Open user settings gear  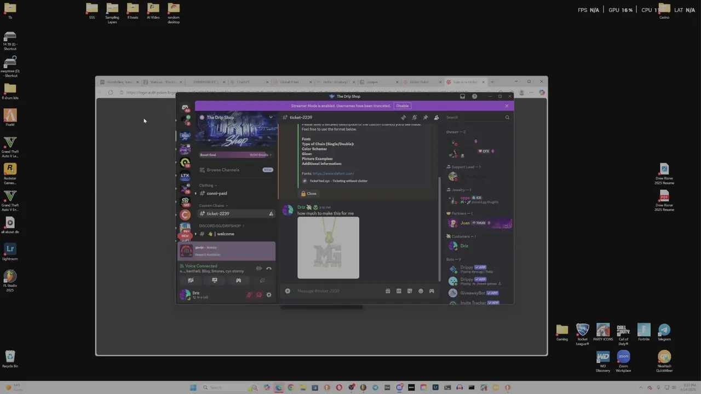tap(269, 295)
